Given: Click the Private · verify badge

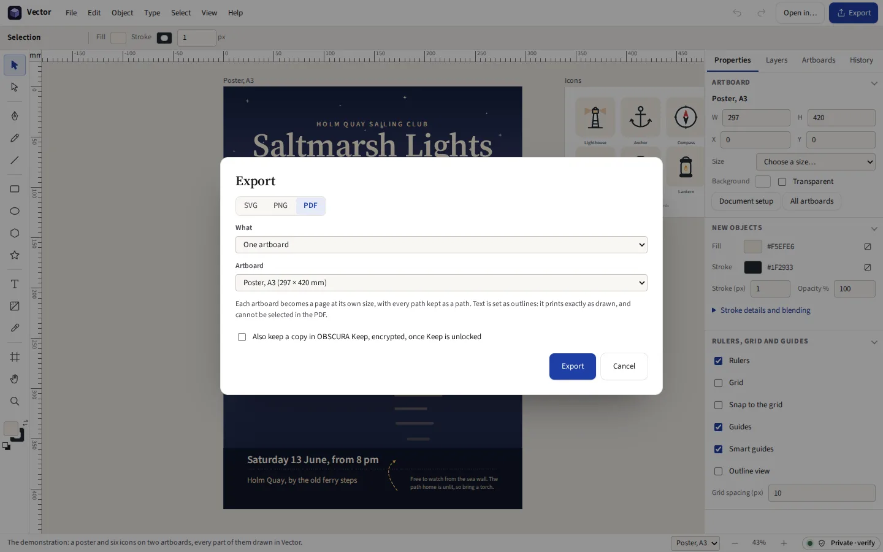Looking at the screenshot, I should [841, 543].
